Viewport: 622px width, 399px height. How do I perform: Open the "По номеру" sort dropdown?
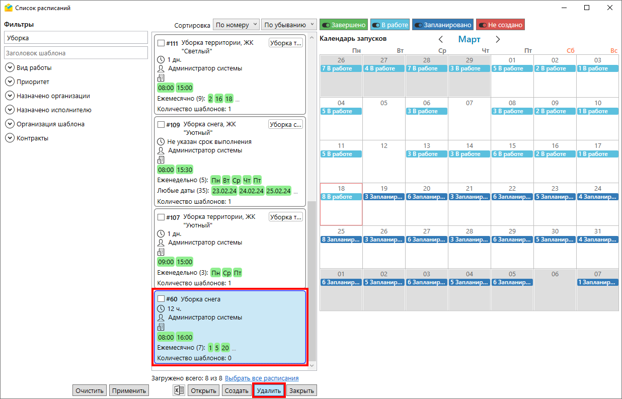[236, 25]
